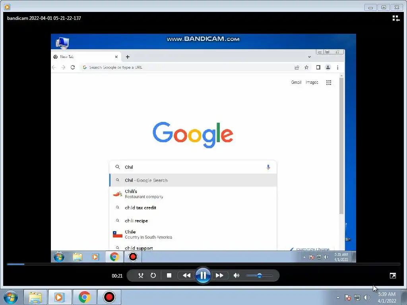Stop playback using the square stop button
This screenshot has width=407, height=305.
tap(169, 276)
